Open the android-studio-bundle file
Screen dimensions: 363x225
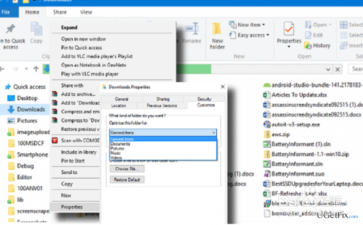tap(313, 85)
